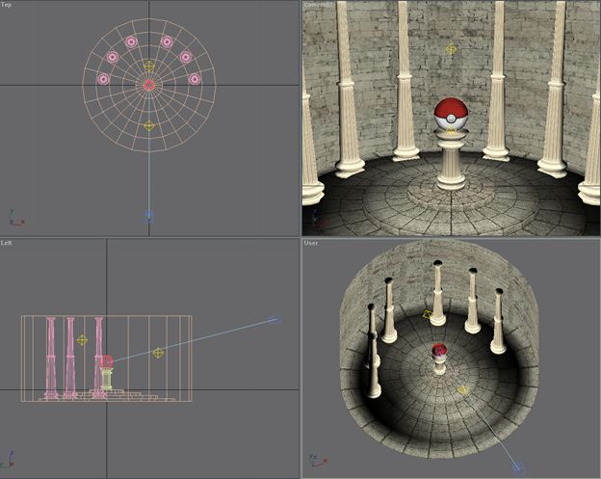Select the light gizmo on camera line, Left view
The width and height of the screenshot is (601, 479).
coord(158,353)
